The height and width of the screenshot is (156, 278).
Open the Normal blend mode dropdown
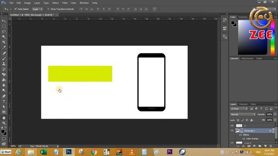[243, 114]
